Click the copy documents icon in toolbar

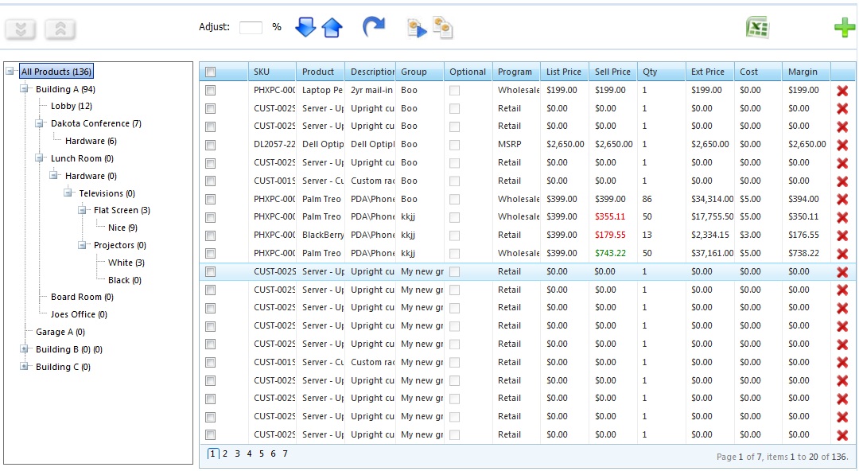[x=443, y=28]
